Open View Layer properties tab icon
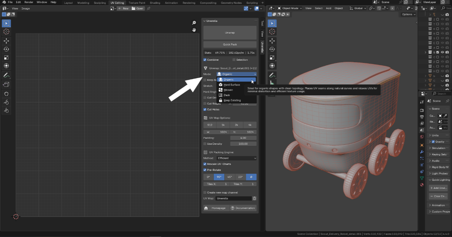 coord(422,124)
